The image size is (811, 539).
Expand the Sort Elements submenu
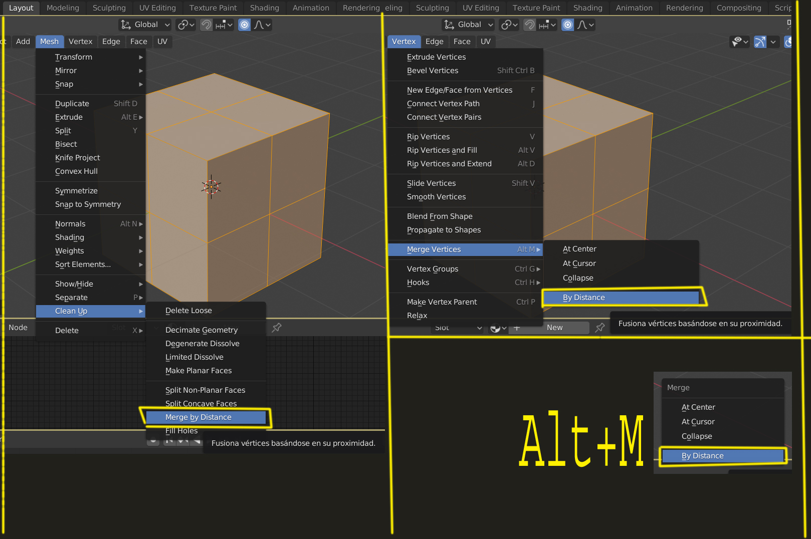tap(90, 264)
